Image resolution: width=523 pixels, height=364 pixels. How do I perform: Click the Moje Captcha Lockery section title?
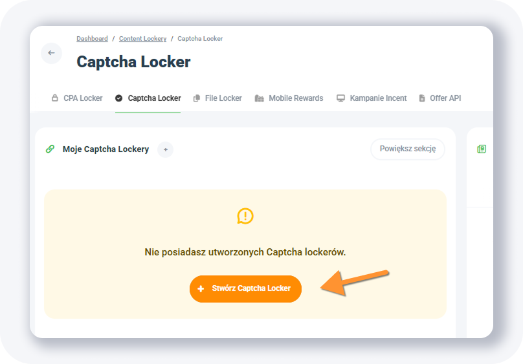pyautogui.click(x=106, y=149)
